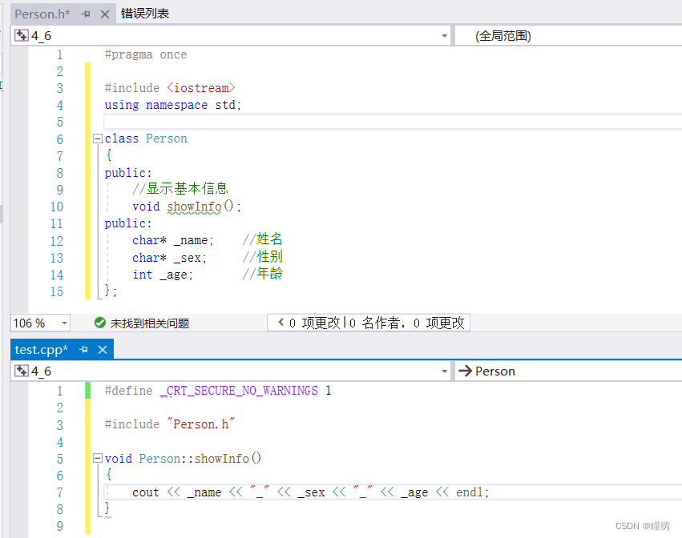
Task: Collapse the Person::showInfo function block
Action: pos(98,459)
